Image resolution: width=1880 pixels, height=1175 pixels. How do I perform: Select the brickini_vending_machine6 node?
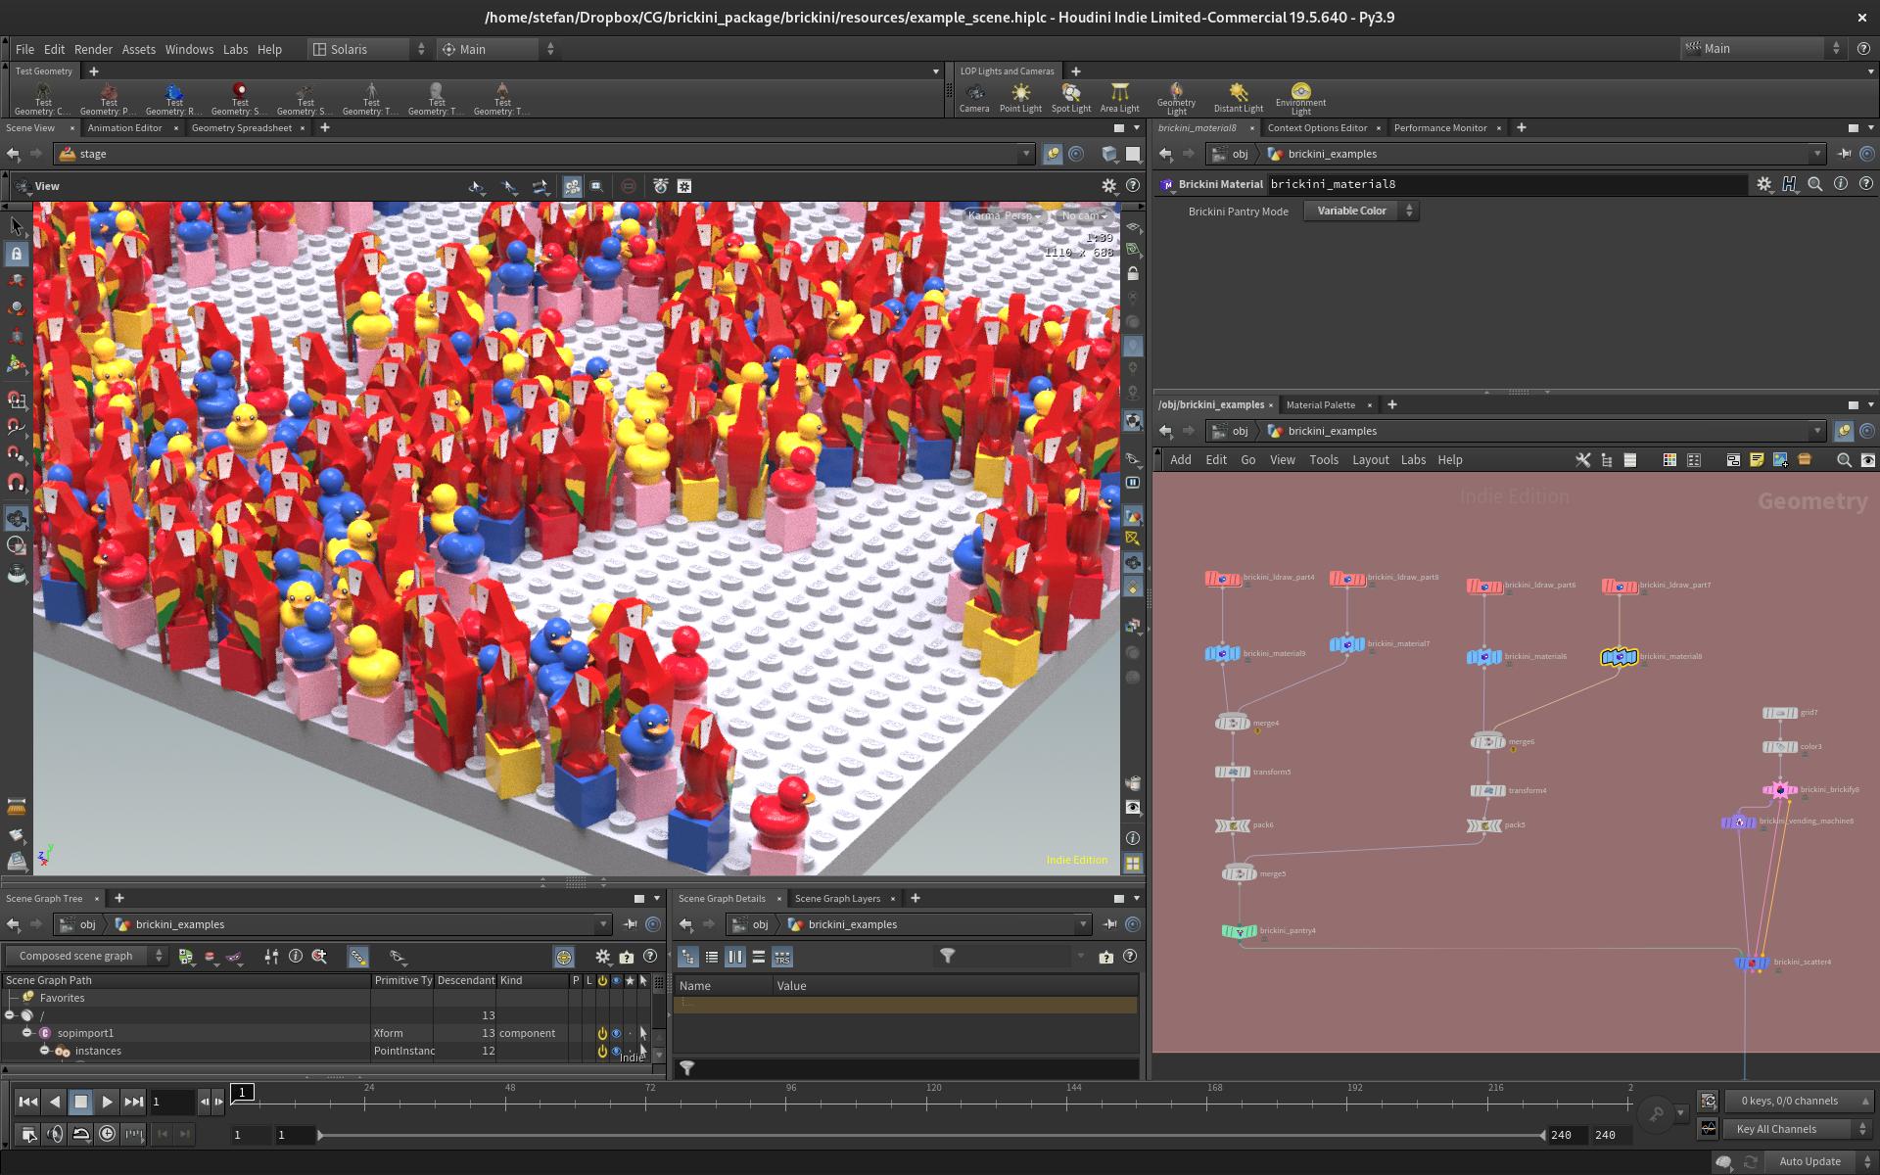point(1739,822)
